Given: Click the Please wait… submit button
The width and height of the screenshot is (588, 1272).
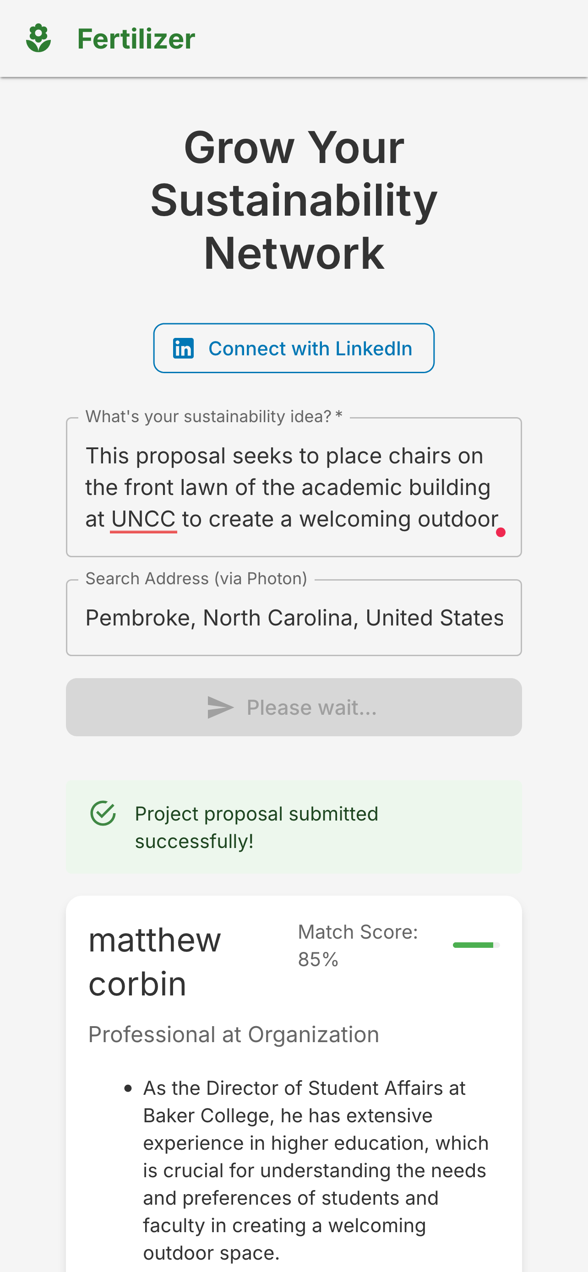Looking at the screenshot, I should click(x=294, y=707).
